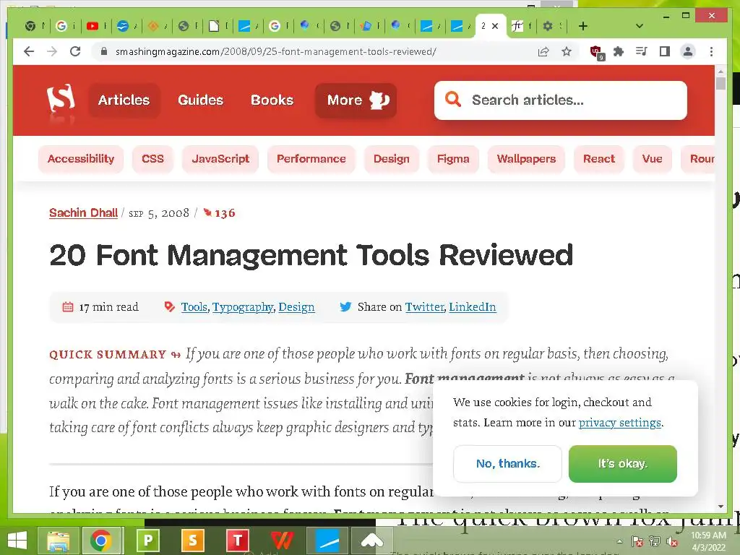The image size is (740, 555).
Task: Open the Books section
Action: 272,100
